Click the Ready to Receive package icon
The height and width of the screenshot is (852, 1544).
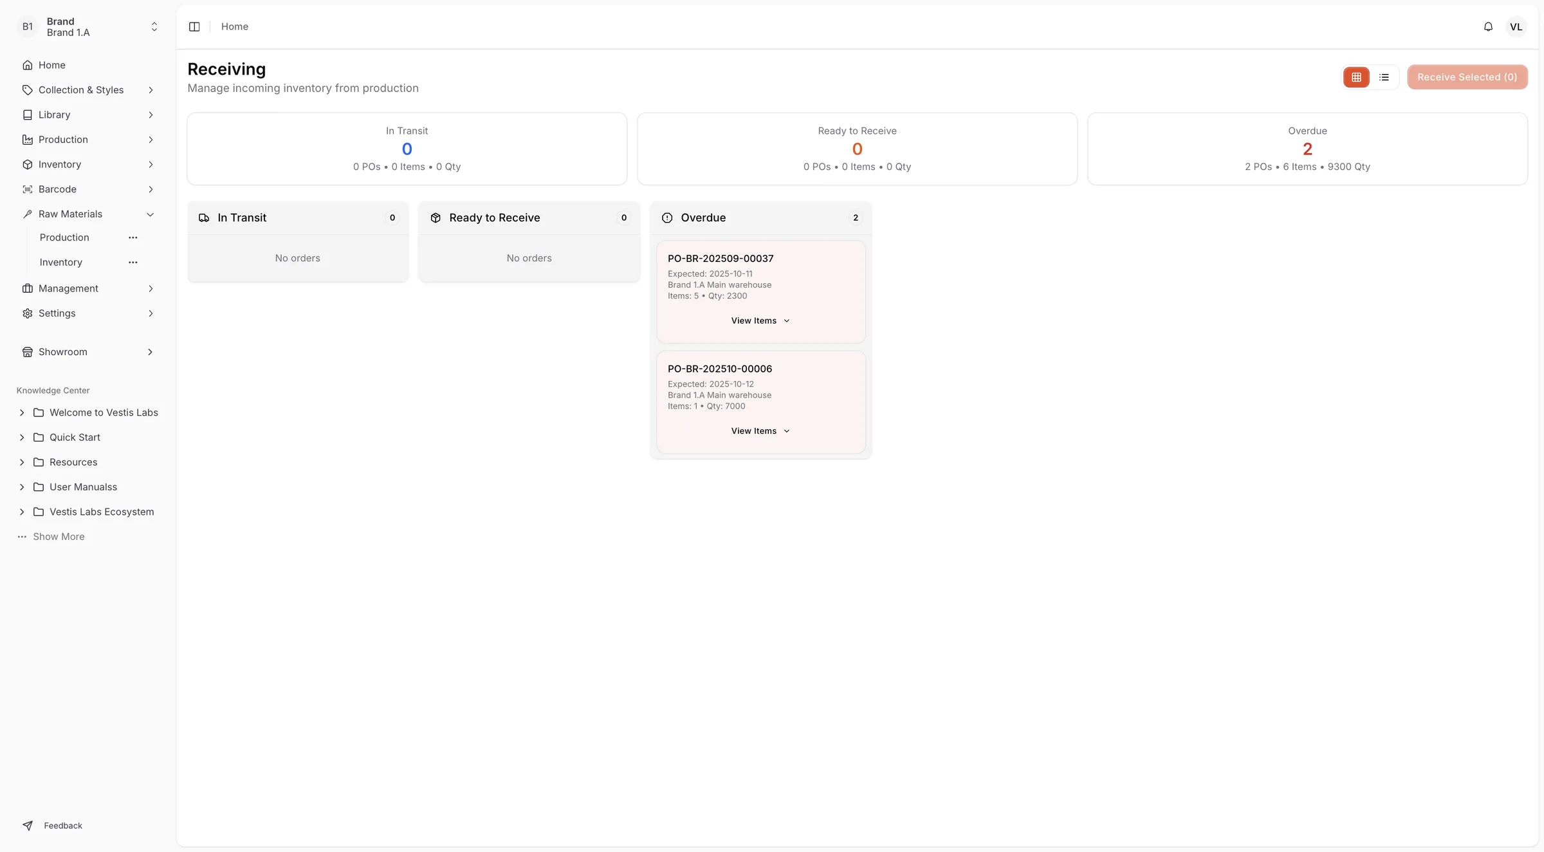click(436, 218)
